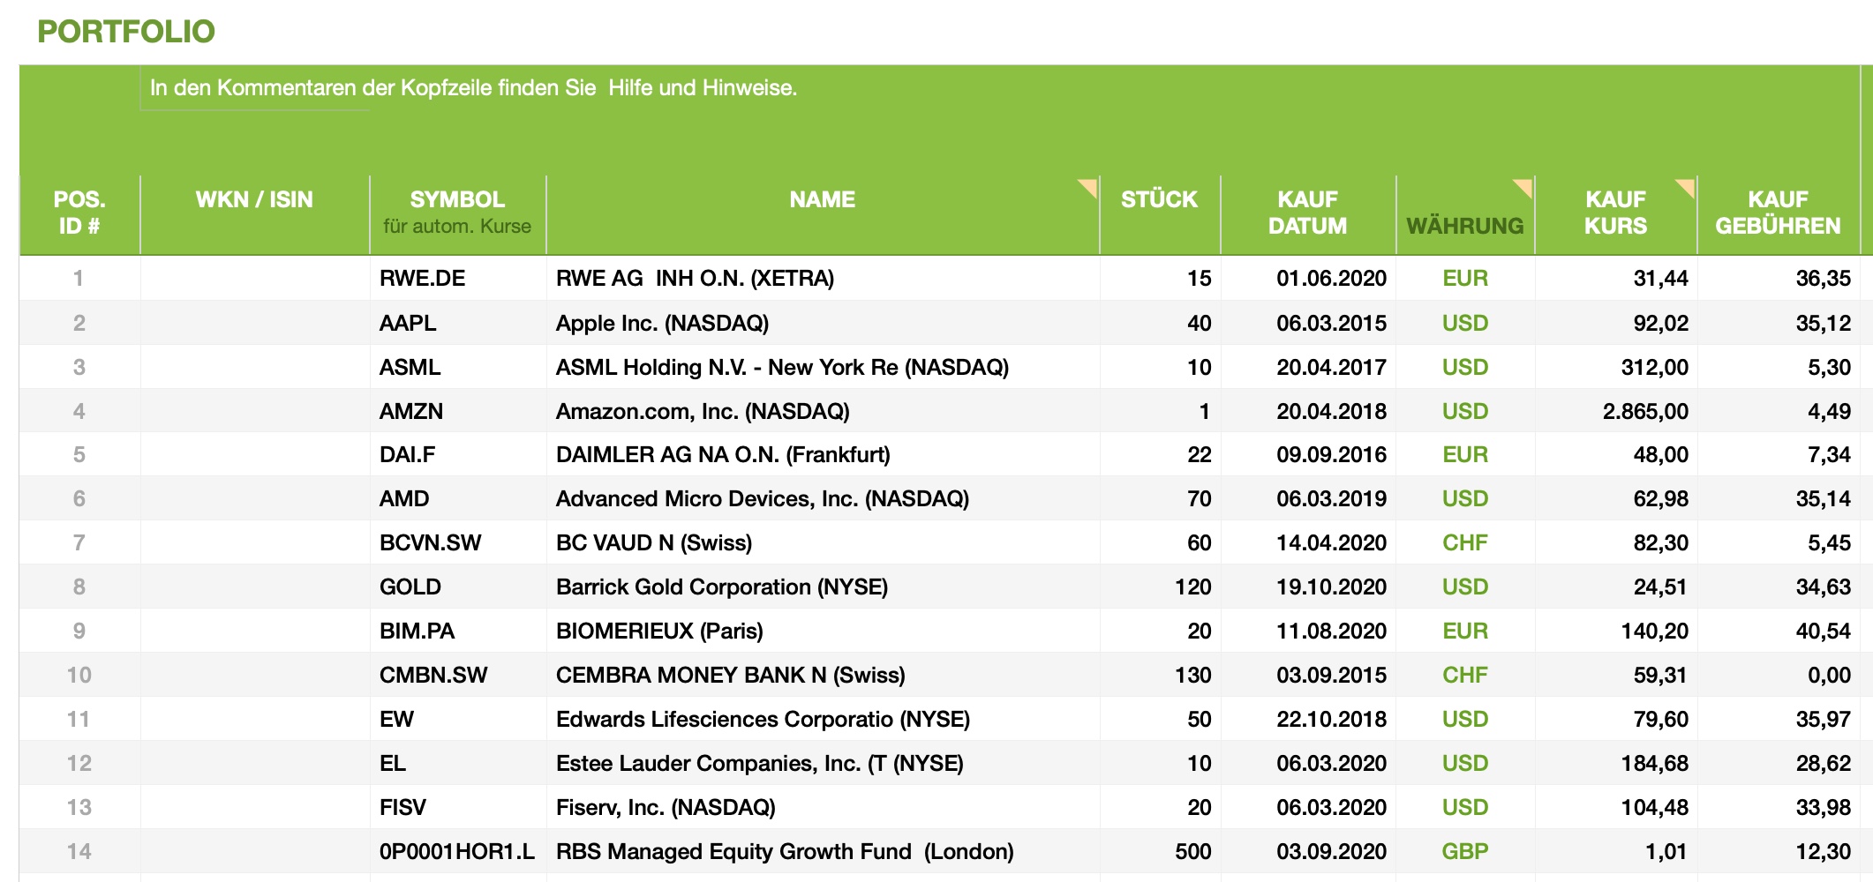Click the WKN / ISIN column header
The image size is (1873, 882).
[x=254, y=200]
